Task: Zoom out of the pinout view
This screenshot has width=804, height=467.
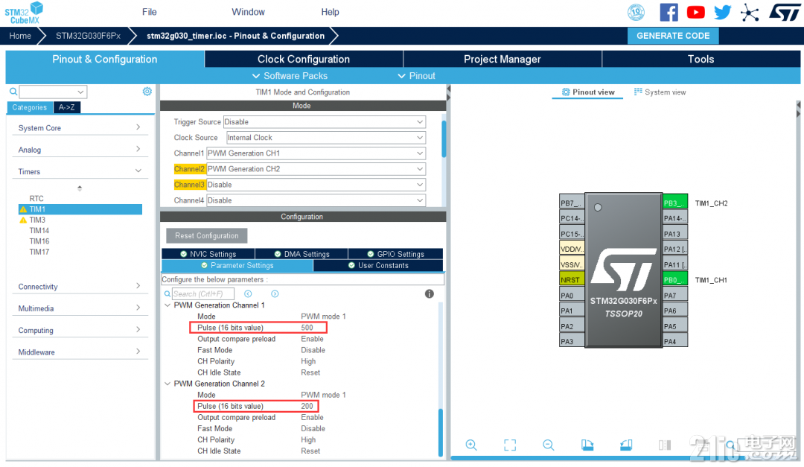Action: [x=548, y=445]
